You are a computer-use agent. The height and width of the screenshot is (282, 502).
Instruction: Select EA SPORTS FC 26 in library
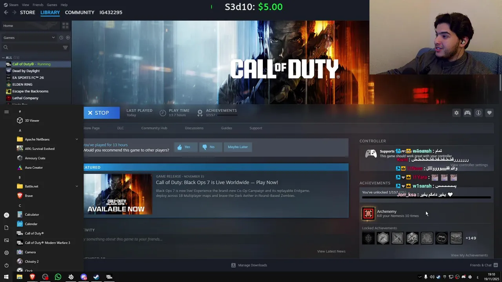[x=28, y=78]
